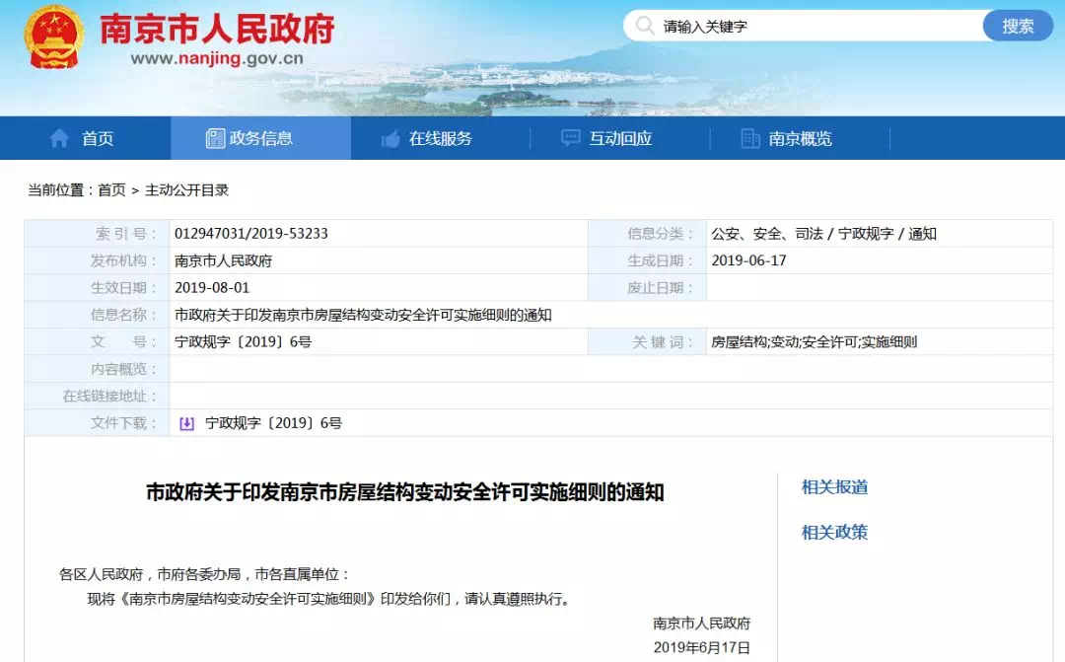Click 首页 in the breadcrumb path
Viewport: 1065px width, 662px height.
pos(111,189)
